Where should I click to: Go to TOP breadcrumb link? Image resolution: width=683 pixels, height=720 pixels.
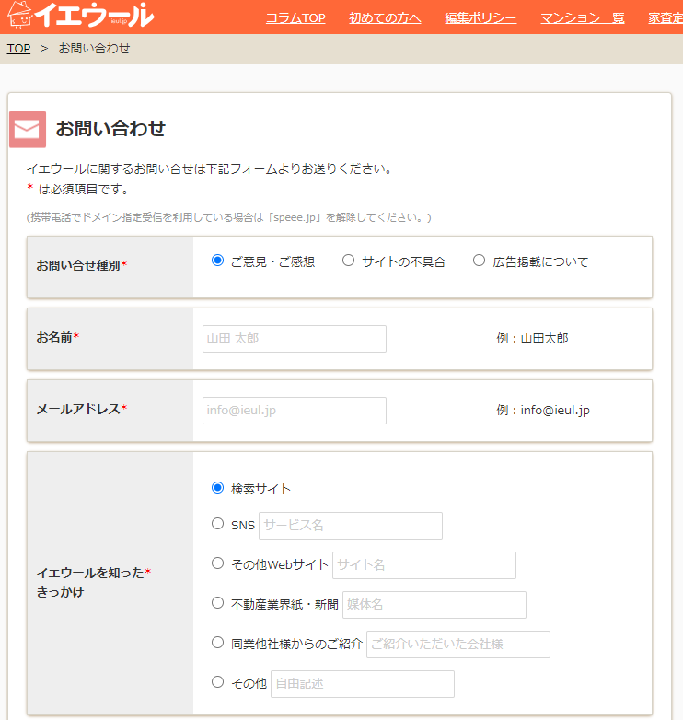[18, 48]
